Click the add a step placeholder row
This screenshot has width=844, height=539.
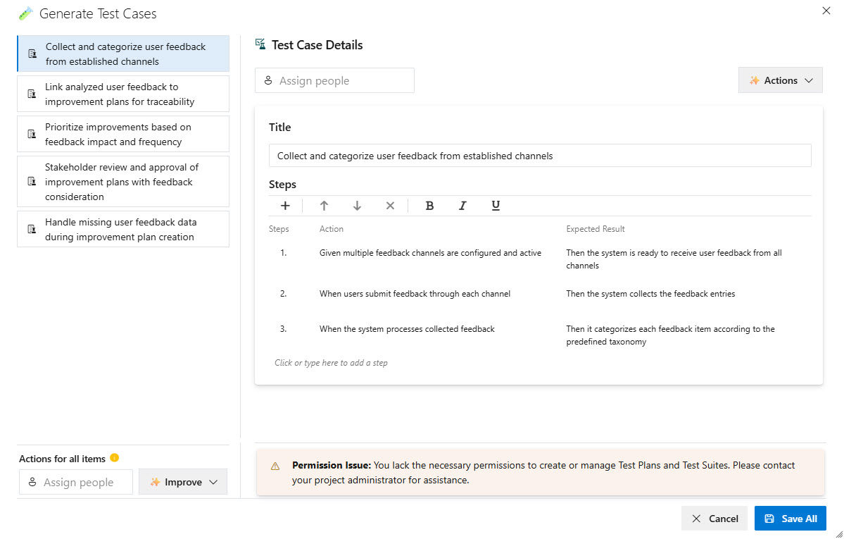click(331, 362)
